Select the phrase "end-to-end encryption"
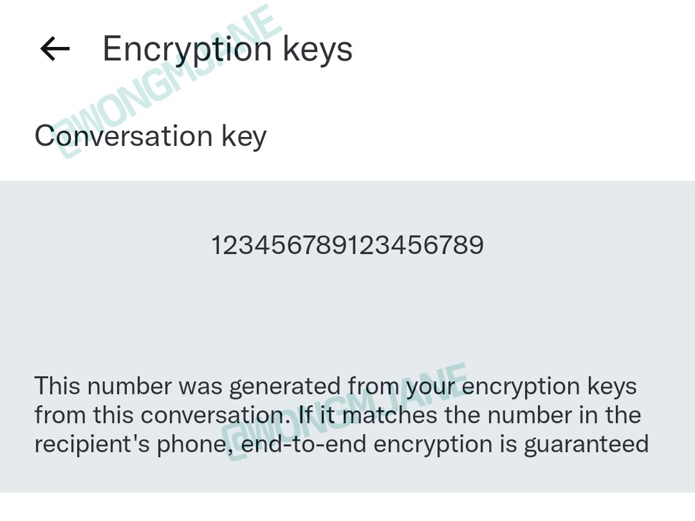 pos(367,445)
